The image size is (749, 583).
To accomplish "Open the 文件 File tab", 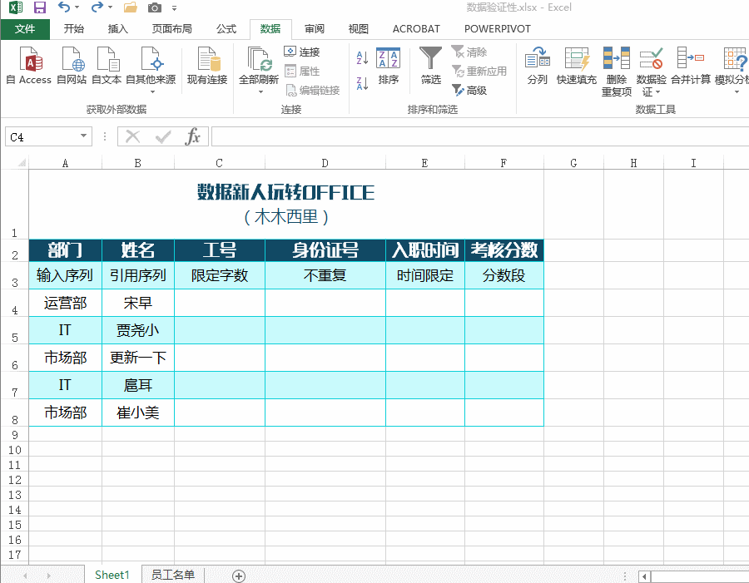I will coord(25,29).
